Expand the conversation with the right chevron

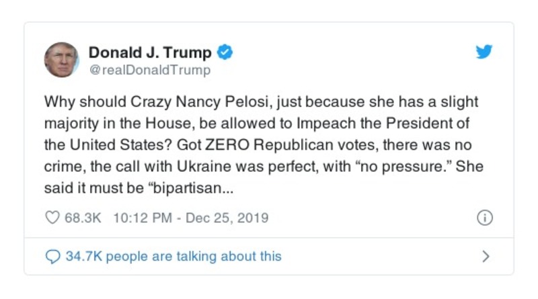(486, 256)
